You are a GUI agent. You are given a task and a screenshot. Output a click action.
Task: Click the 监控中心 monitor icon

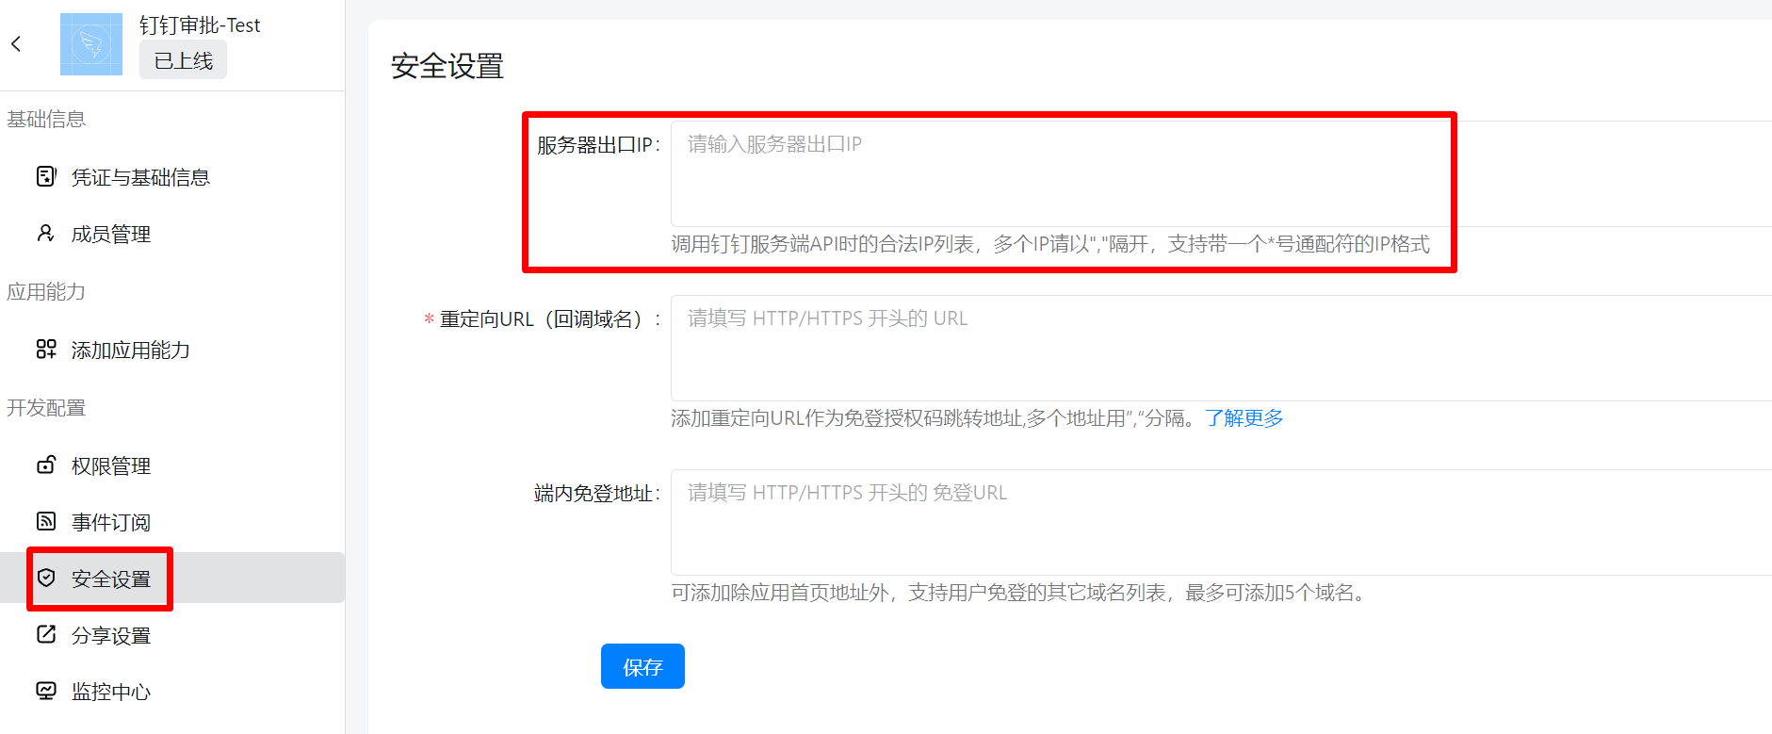click(46, 691)
